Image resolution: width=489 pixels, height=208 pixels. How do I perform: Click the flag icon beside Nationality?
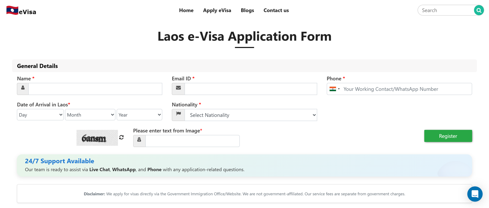pos(178,115)
